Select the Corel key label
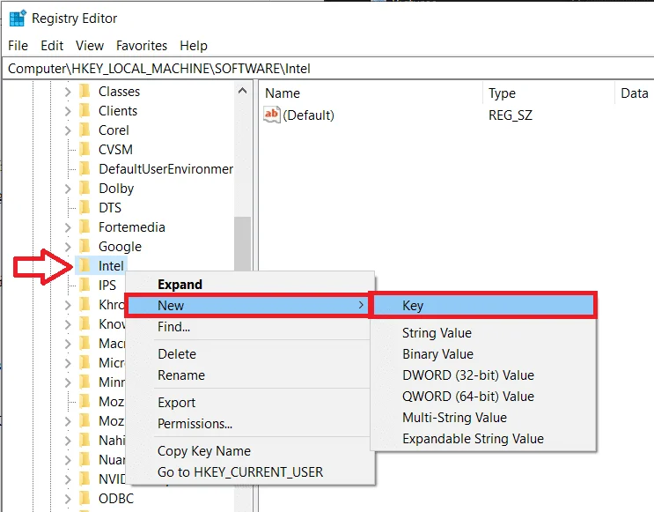The image size is (654, 512). (114, 130)
